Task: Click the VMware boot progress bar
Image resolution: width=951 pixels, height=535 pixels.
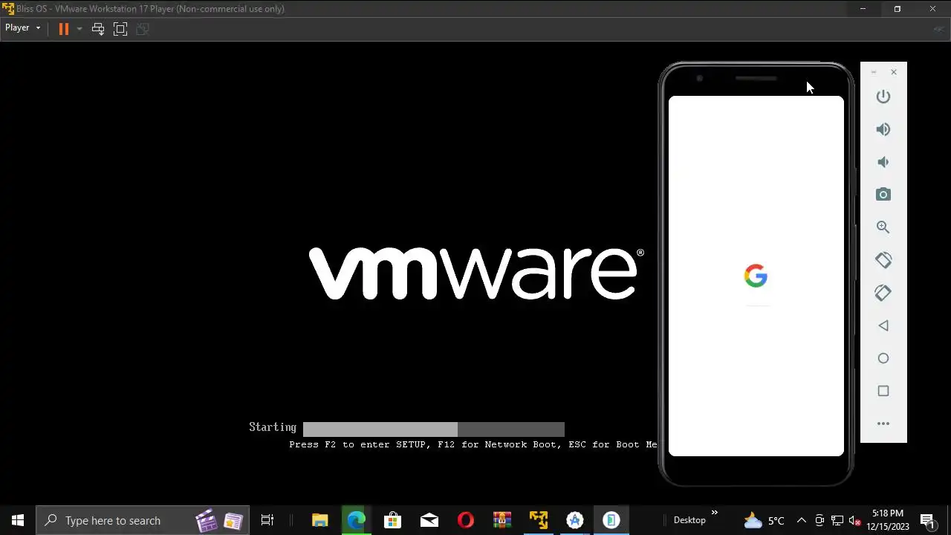Action: (x=434, y=429)
